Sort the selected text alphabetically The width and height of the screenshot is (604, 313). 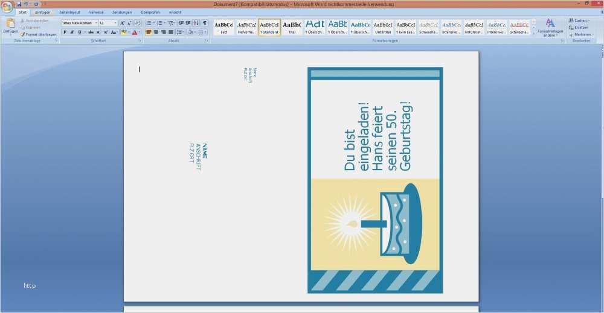196,23
